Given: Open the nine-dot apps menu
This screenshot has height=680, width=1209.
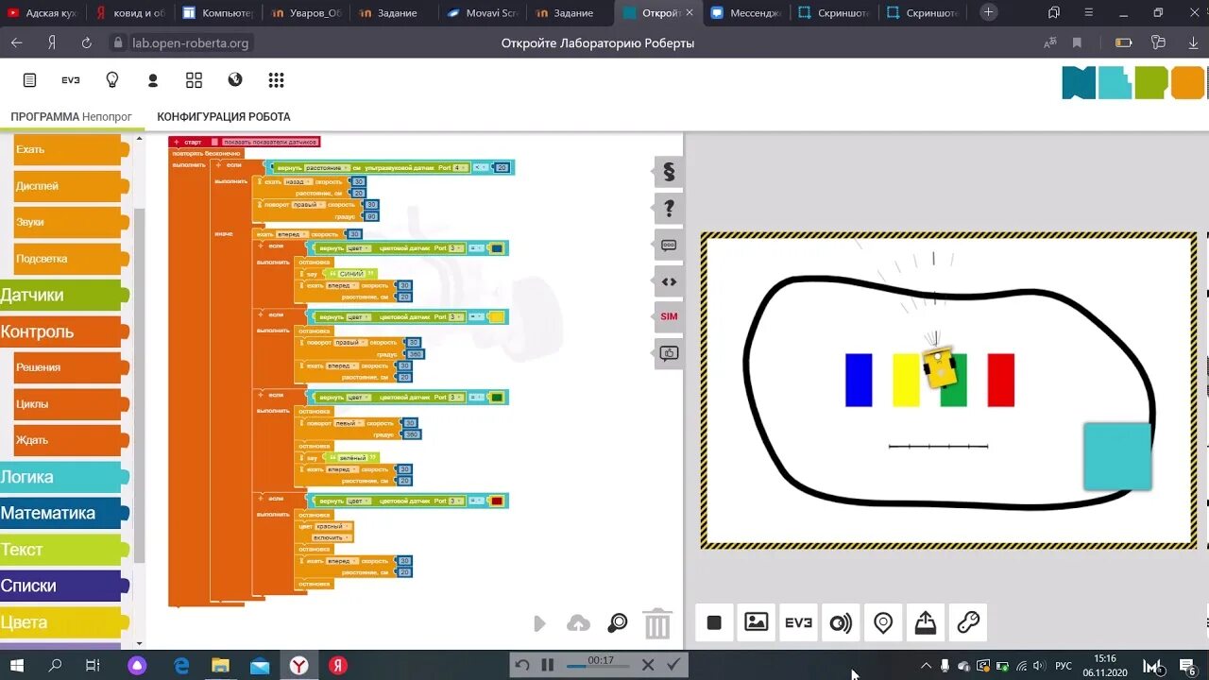Looking at the screenshot, I should pos(276,80).
